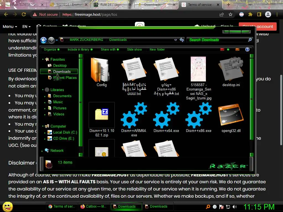Open the Organize menu
This screenshot has width=283, height=212.
[52, 49]
